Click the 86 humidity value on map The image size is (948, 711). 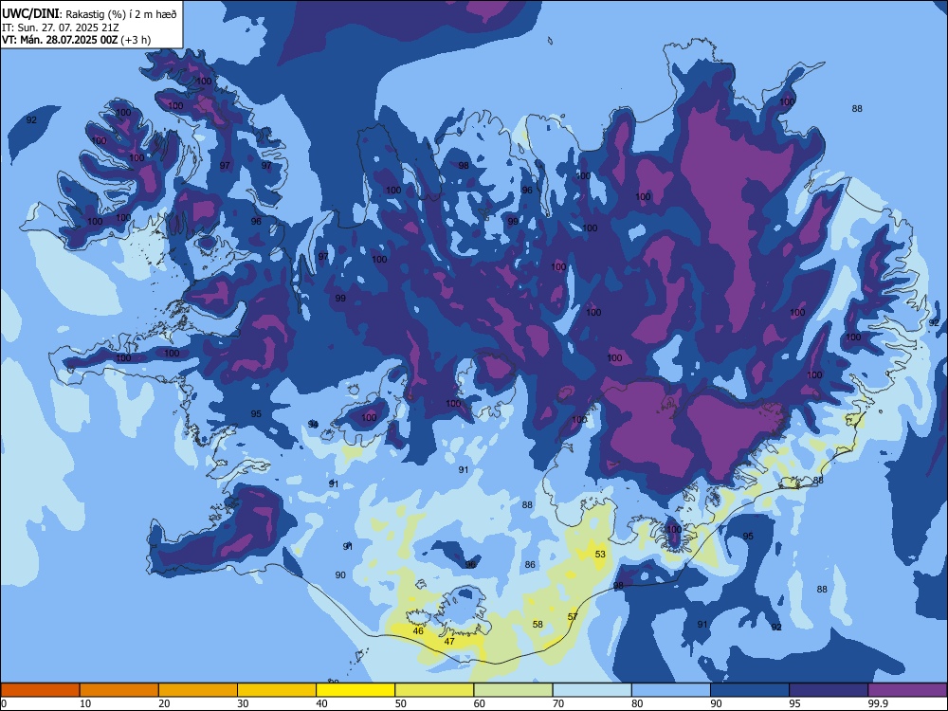pos(530,565)
